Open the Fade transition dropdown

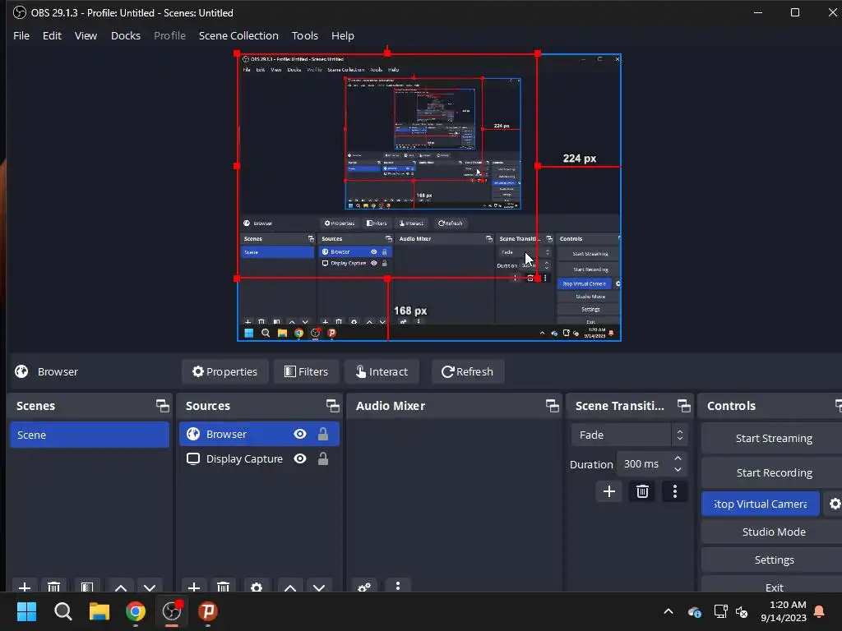pos(629,435)
